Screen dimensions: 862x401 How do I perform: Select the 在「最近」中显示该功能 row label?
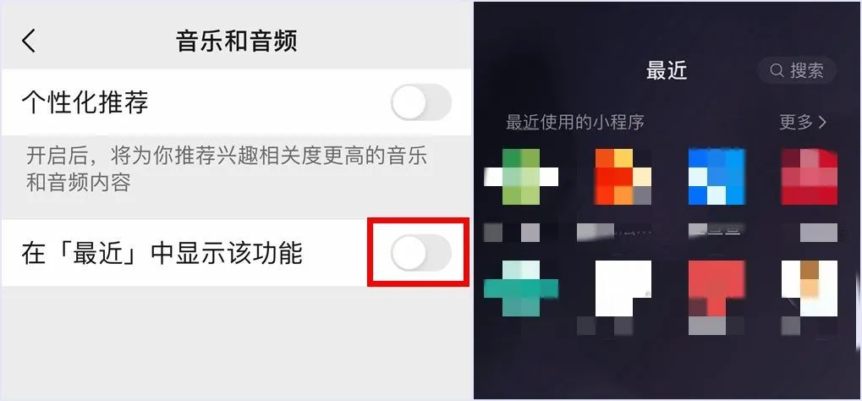pos(162,253)
